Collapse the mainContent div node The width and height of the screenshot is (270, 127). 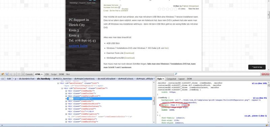[x=58, y=83]
